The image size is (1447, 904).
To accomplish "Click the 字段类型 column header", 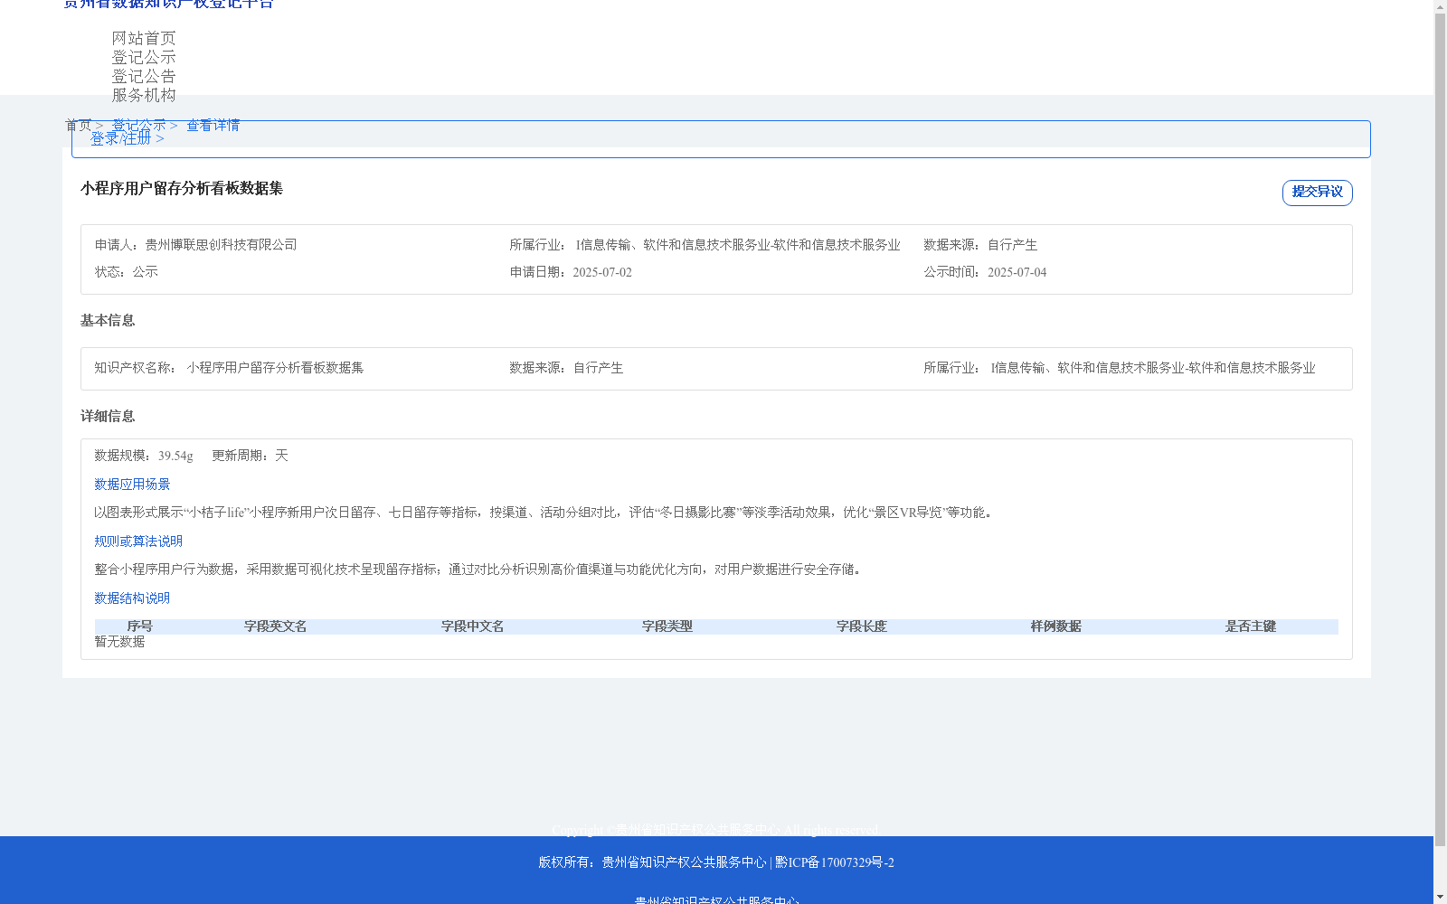I will (x=667, y=626).
